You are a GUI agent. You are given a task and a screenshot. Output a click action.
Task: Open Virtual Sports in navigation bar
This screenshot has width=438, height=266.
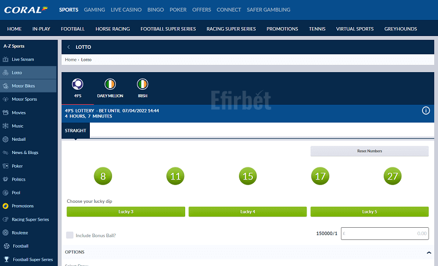pos(355,29)
